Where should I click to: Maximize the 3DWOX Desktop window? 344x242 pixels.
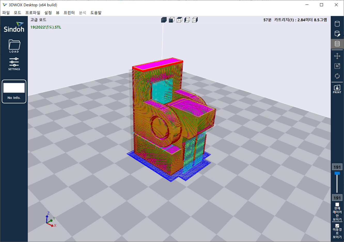(x=322, y=5)
